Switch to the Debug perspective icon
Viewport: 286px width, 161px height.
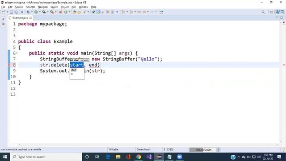click(283, 12)
